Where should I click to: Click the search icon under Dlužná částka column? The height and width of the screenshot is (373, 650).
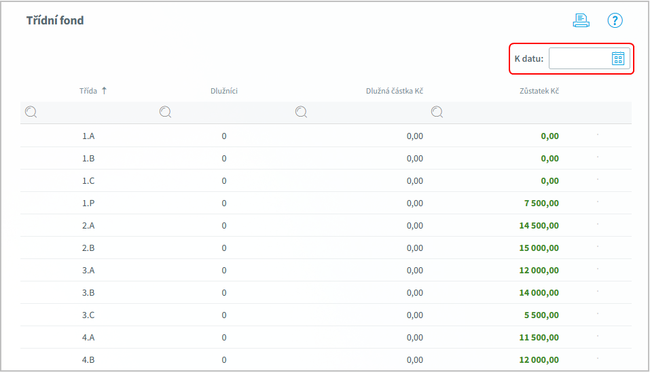(302, 112)
